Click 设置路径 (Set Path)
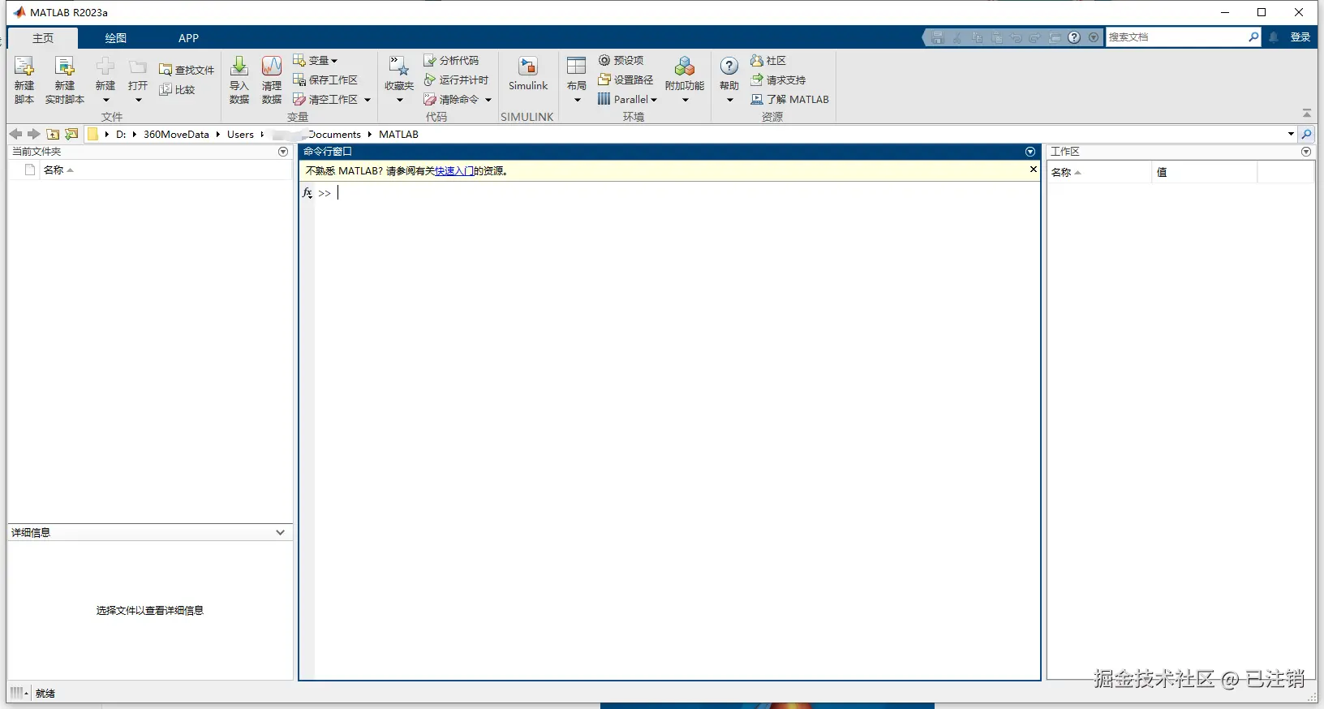The width and height of the screenshot is (1324, 709). tap(625, 79)
